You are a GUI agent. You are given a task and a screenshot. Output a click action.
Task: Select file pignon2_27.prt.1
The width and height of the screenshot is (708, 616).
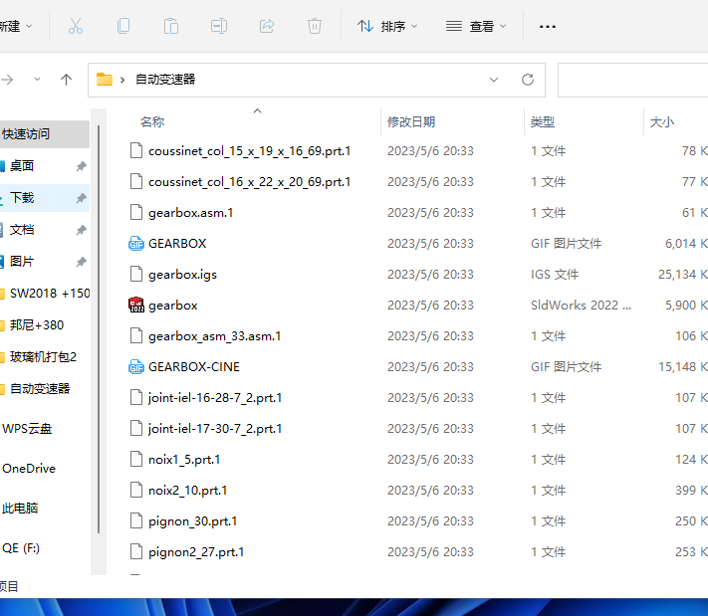196,552
